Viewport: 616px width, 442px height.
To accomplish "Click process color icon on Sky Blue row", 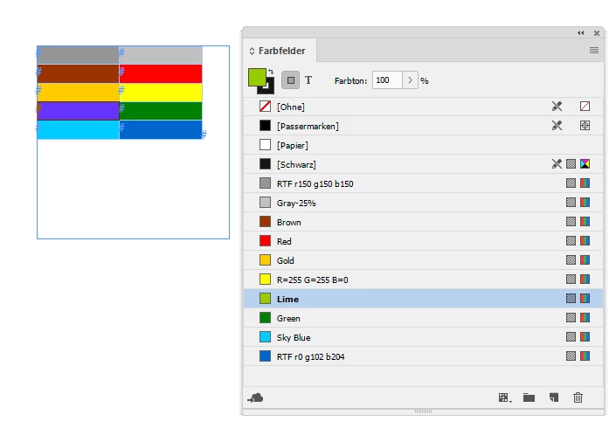I will [571, 336].
